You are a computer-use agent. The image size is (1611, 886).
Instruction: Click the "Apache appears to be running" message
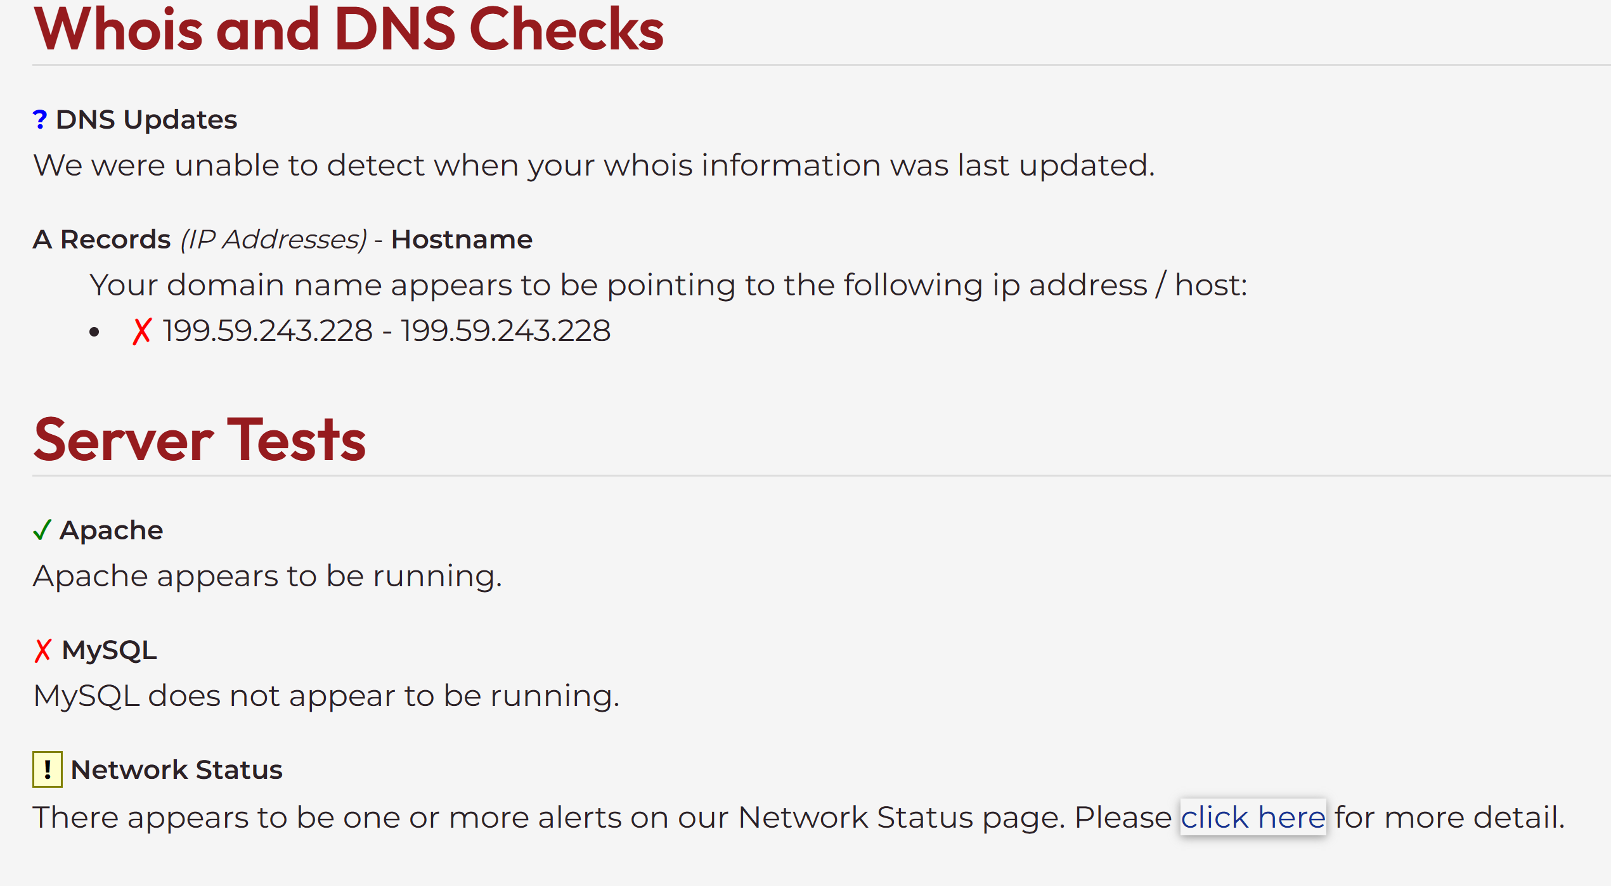point(267,576)
